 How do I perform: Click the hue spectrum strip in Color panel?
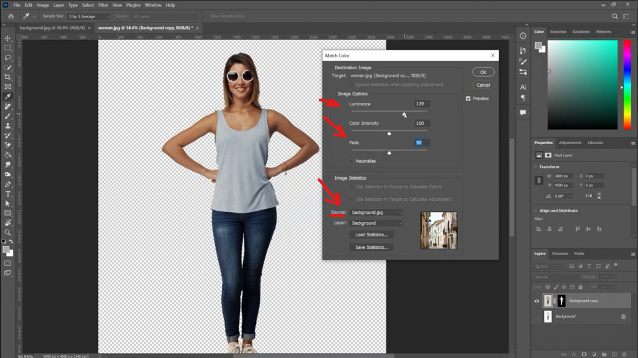[x=627, y=85]
